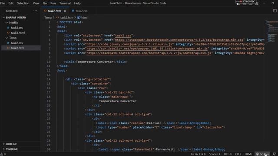Viewport: 278px width, 156px height.
Task: Follow the popper.min.js URL on line 7
Action: click(147, 49)
